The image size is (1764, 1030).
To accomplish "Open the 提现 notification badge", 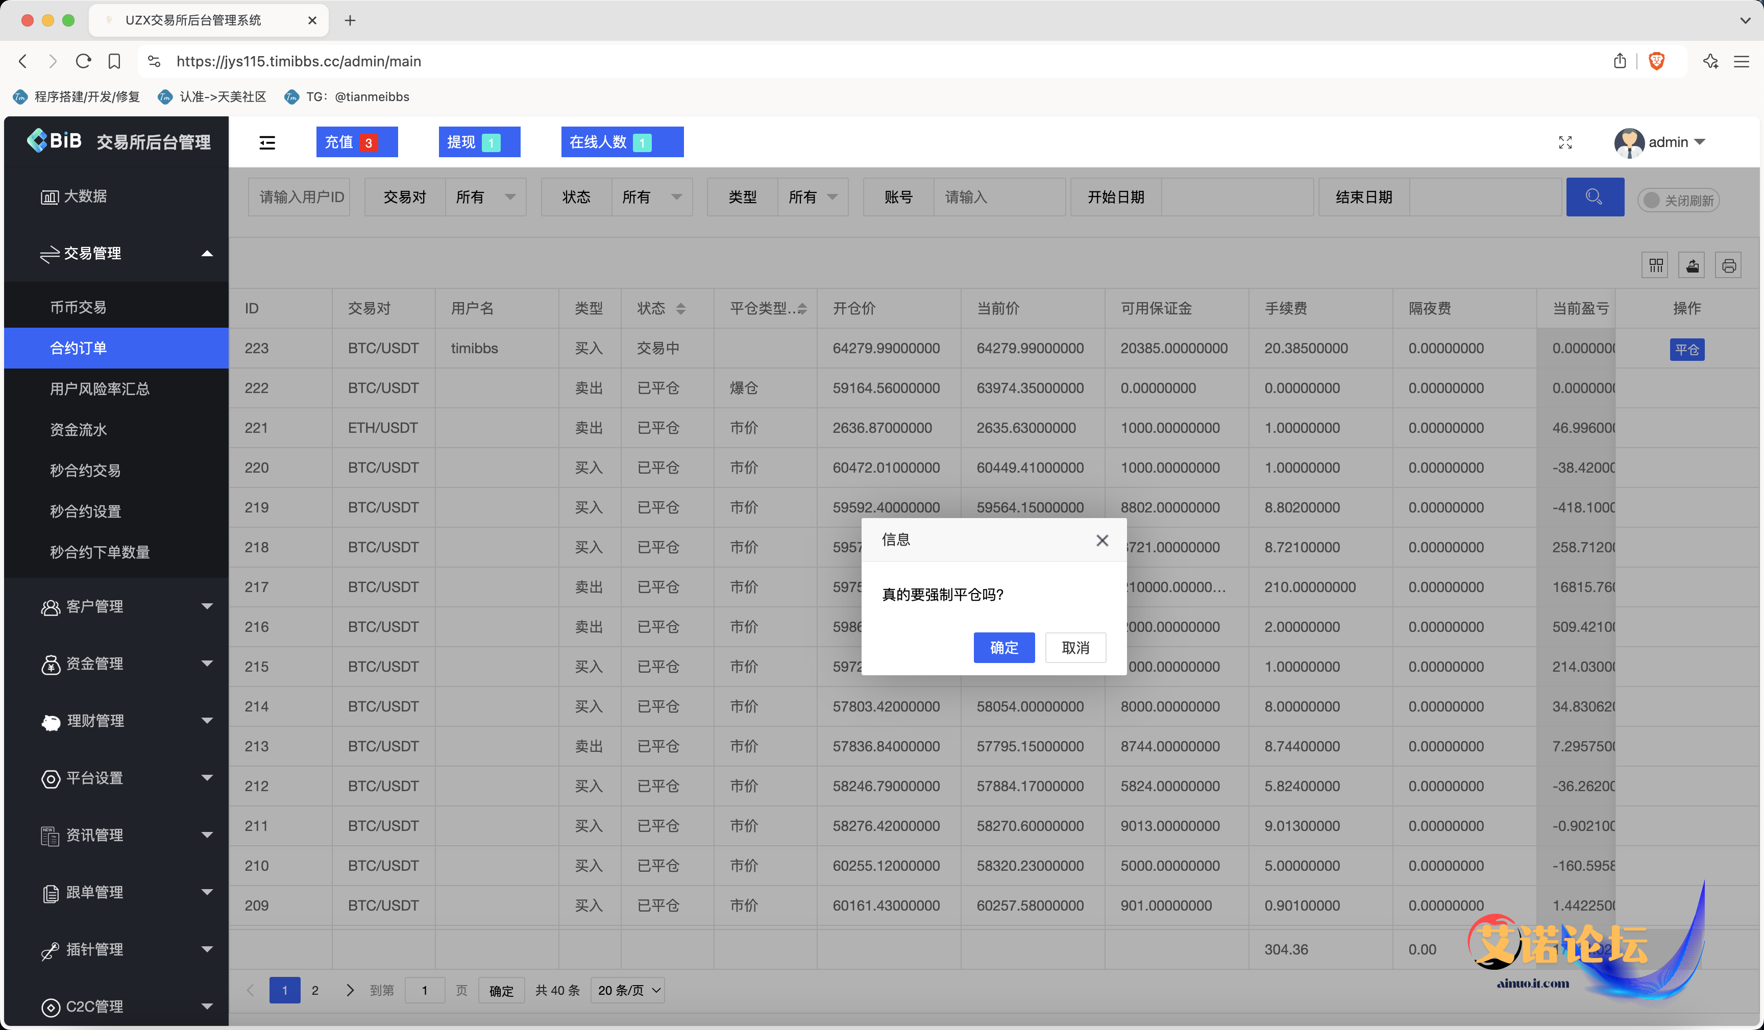I will click(x=479, y=142).
